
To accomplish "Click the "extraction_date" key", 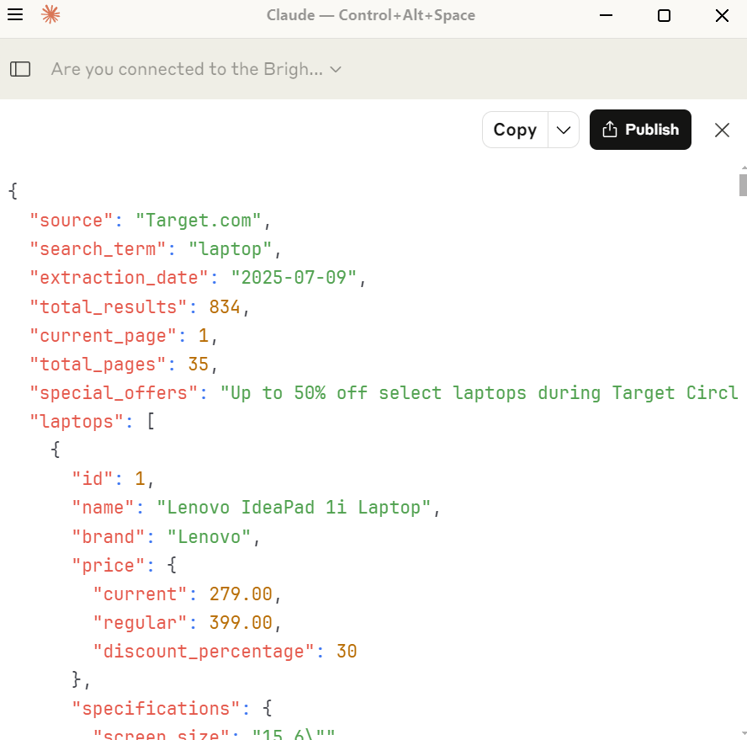I will pos(119,278).
